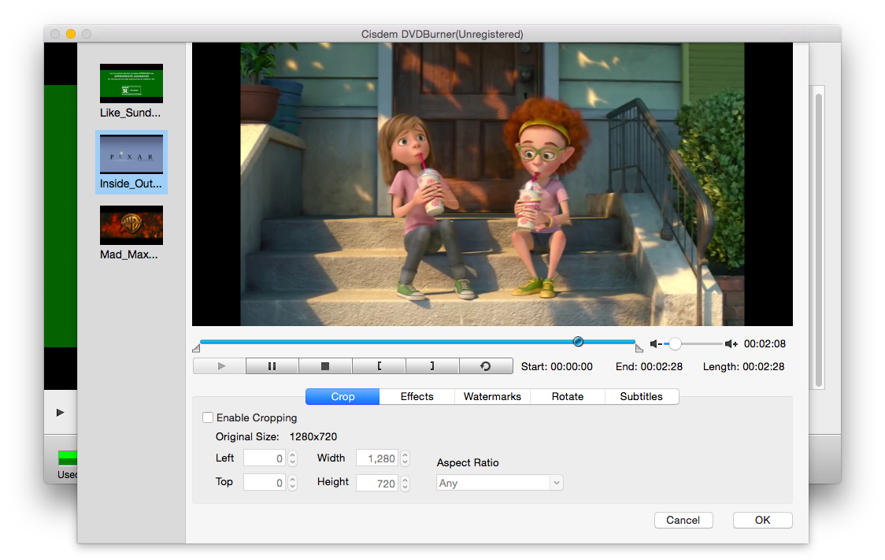Screen dimensions: 885x560
Task: Click the stepper next to the Left field
Action: coord(292,458)
